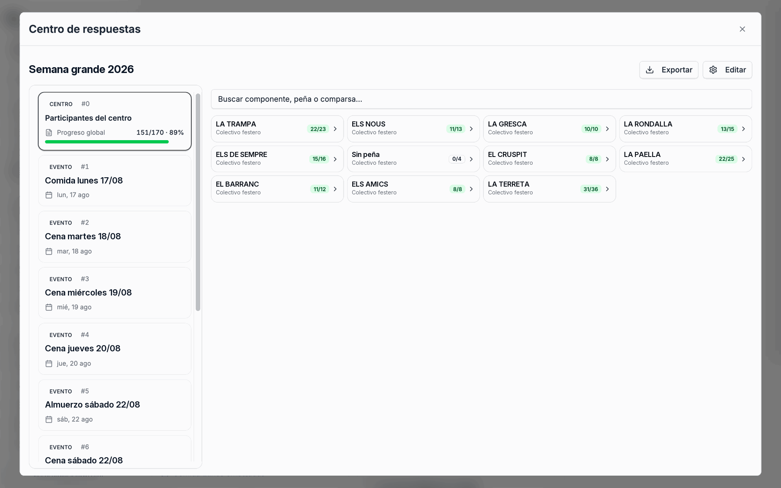Click calendar icon next to lun, 17 ago
This screenshot has height=488, width=781.
49,195
